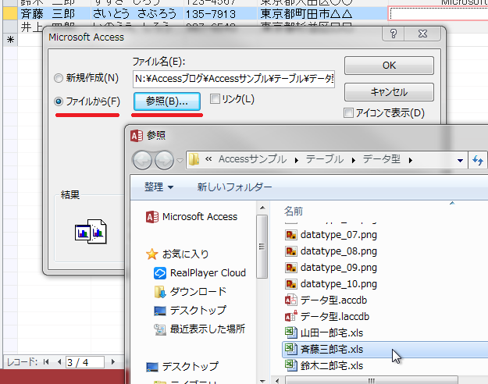Refresh the folder view
The width and height of the screenshot is (488, 384).
point(478,161)
